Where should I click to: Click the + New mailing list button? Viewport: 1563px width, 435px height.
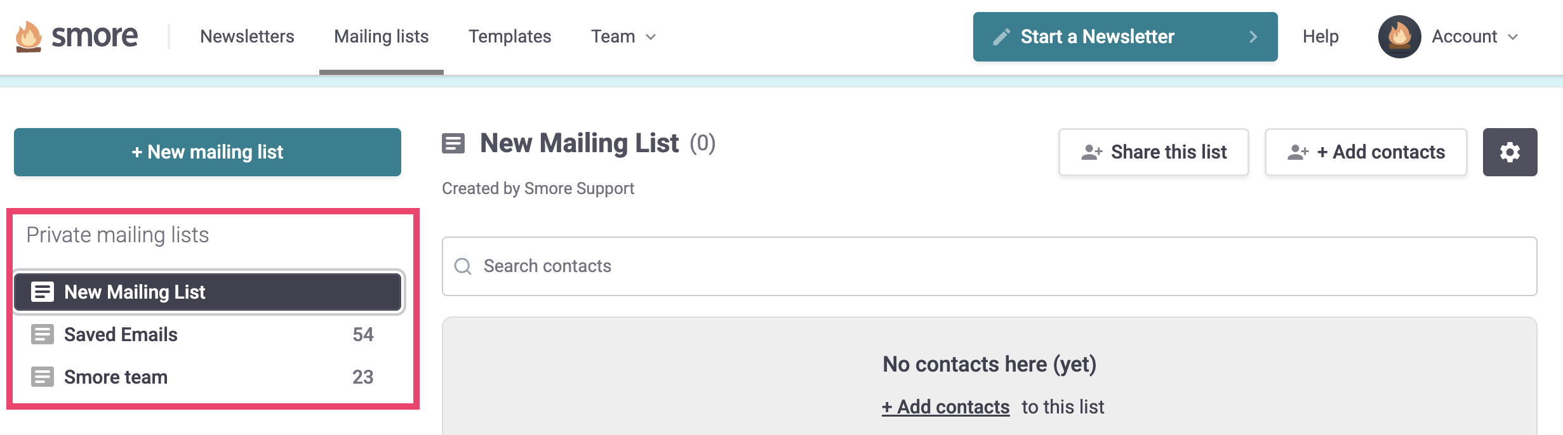pyautogui.click(x=208, y=152)
